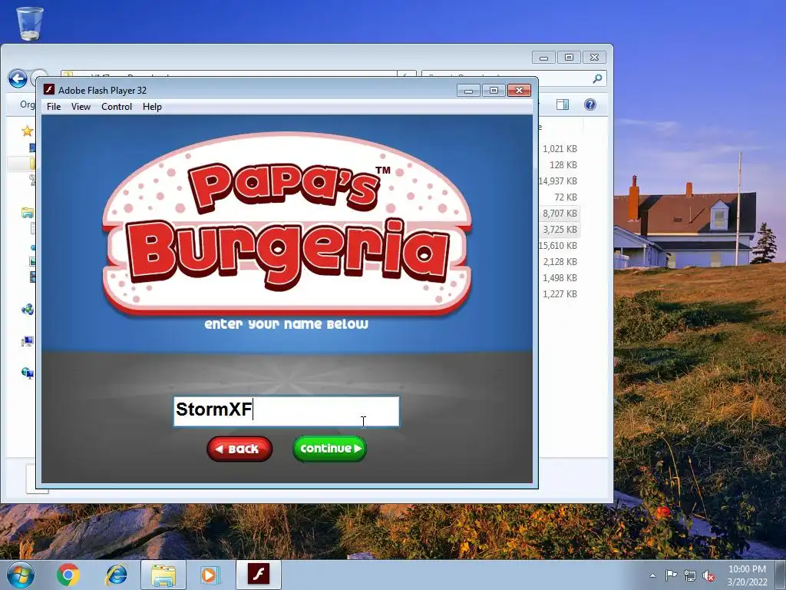This screenshot has height=590, width=786.
Task: Select the file row sized 1,227 KB
Action: [x=560, y=293]
